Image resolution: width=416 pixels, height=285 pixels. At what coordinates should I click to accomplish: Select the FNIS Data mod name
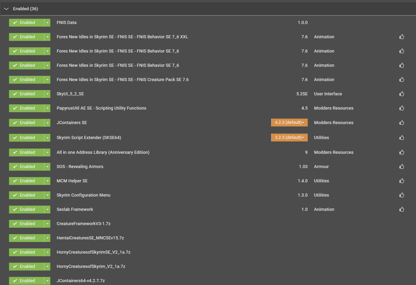[x=66, y=22]
